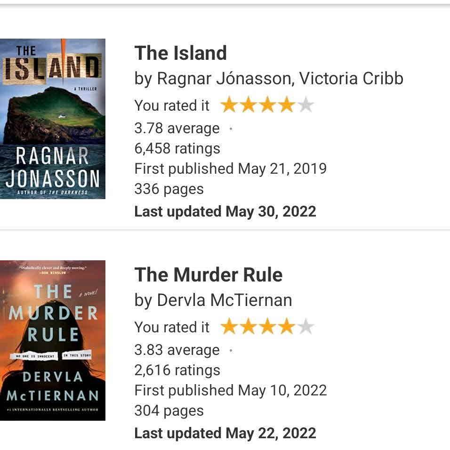Open The Murder Rule title link
This screenshot has width=450, height=450.
[209, 275]
